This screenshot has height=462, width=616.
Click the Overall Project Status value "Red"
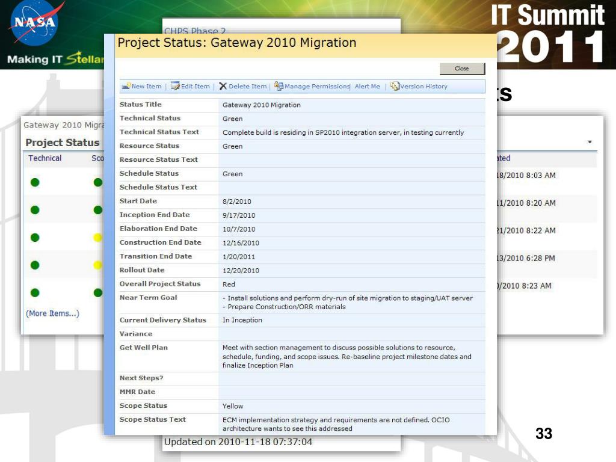pos(229,284)
